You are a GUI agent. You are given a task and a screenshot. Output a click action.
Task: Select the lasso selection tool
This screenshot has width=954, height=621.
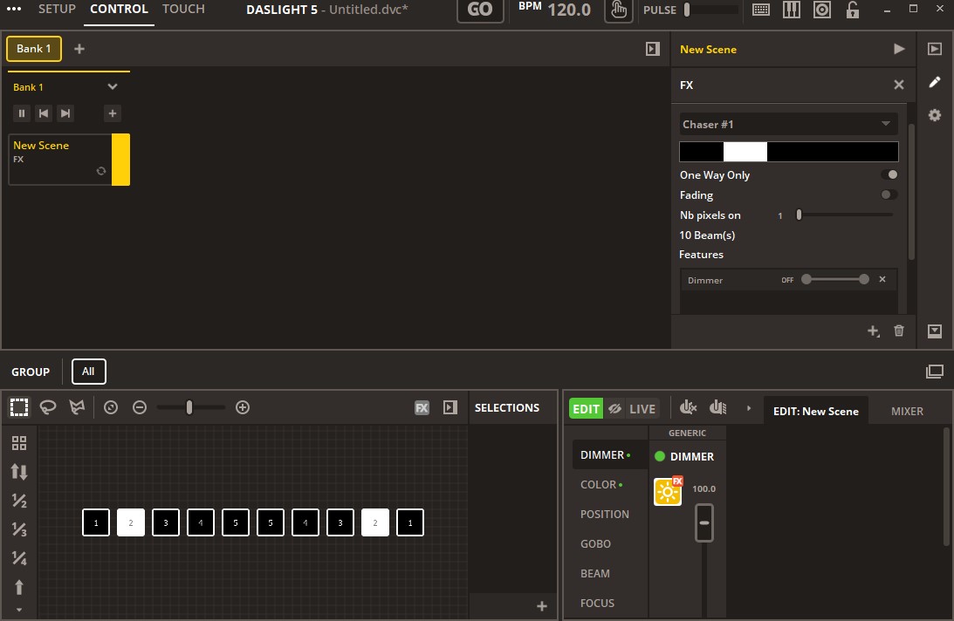[x=48, y=407]
